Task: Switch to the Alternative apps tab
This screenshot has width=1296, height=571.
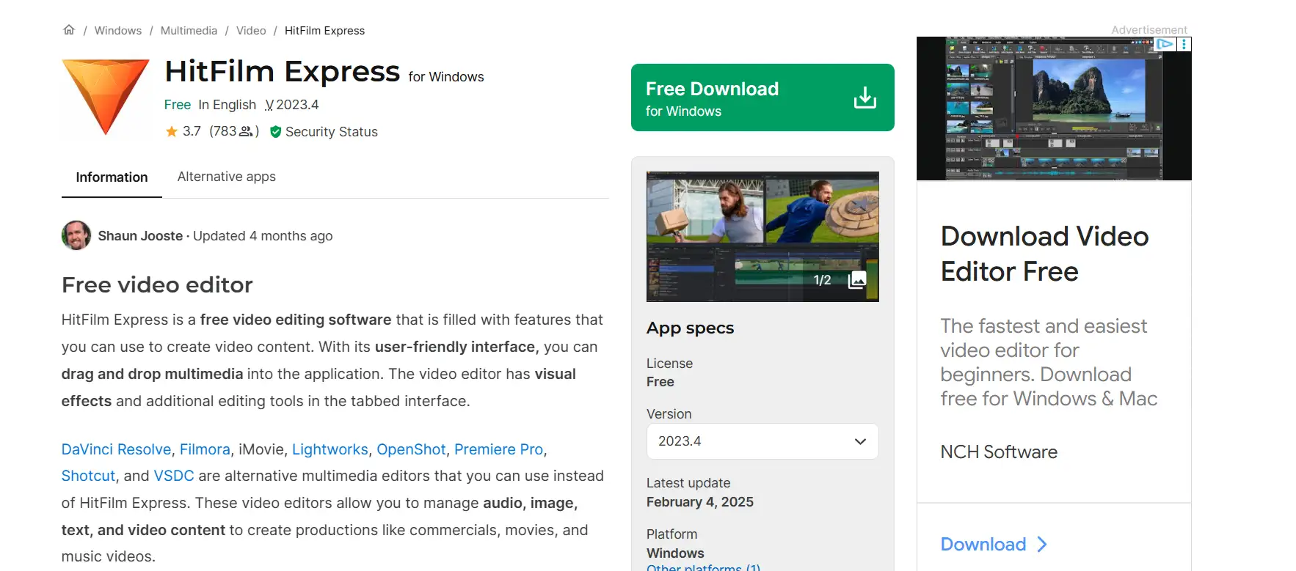Action: pos(227,177)
